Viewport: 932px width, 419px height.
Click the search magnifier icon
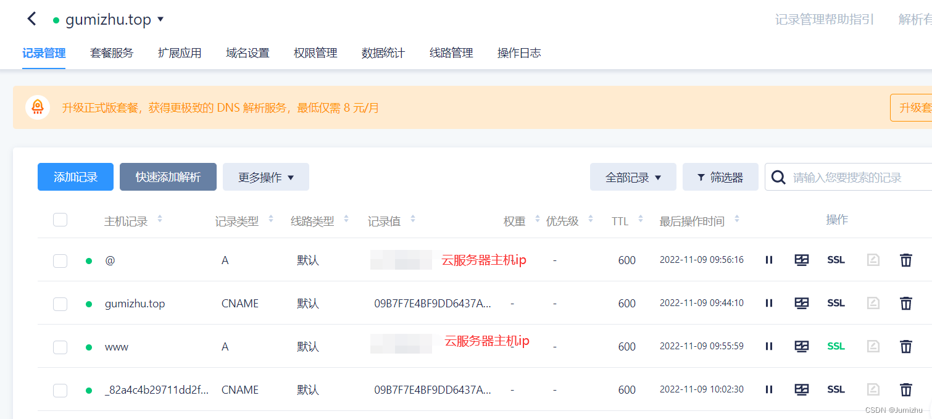click(x=779, y=177)
